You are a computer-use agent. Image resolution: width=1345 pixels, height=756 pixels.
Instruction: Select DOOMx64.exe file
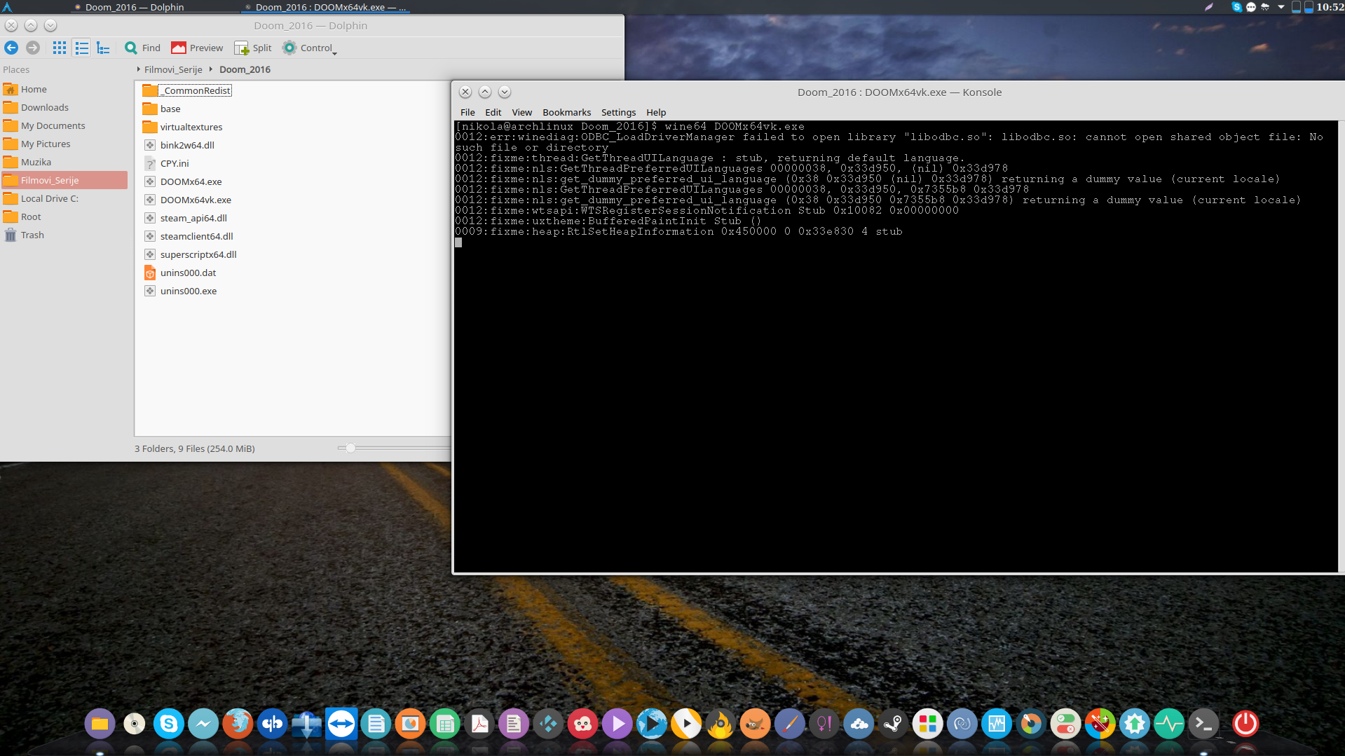point(183,181)
